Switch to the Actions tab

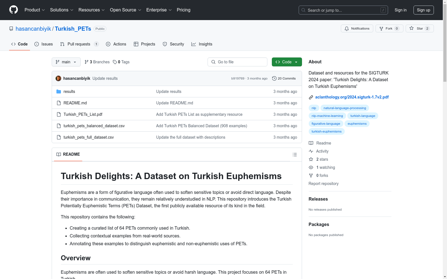tap(116, 44)
